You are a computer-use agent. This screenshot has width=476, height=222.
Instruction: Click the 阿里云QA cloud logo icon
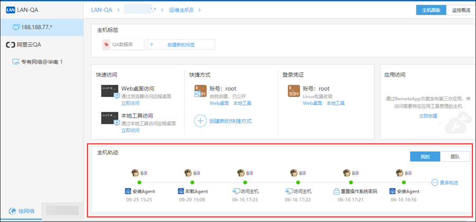[10, 45]
